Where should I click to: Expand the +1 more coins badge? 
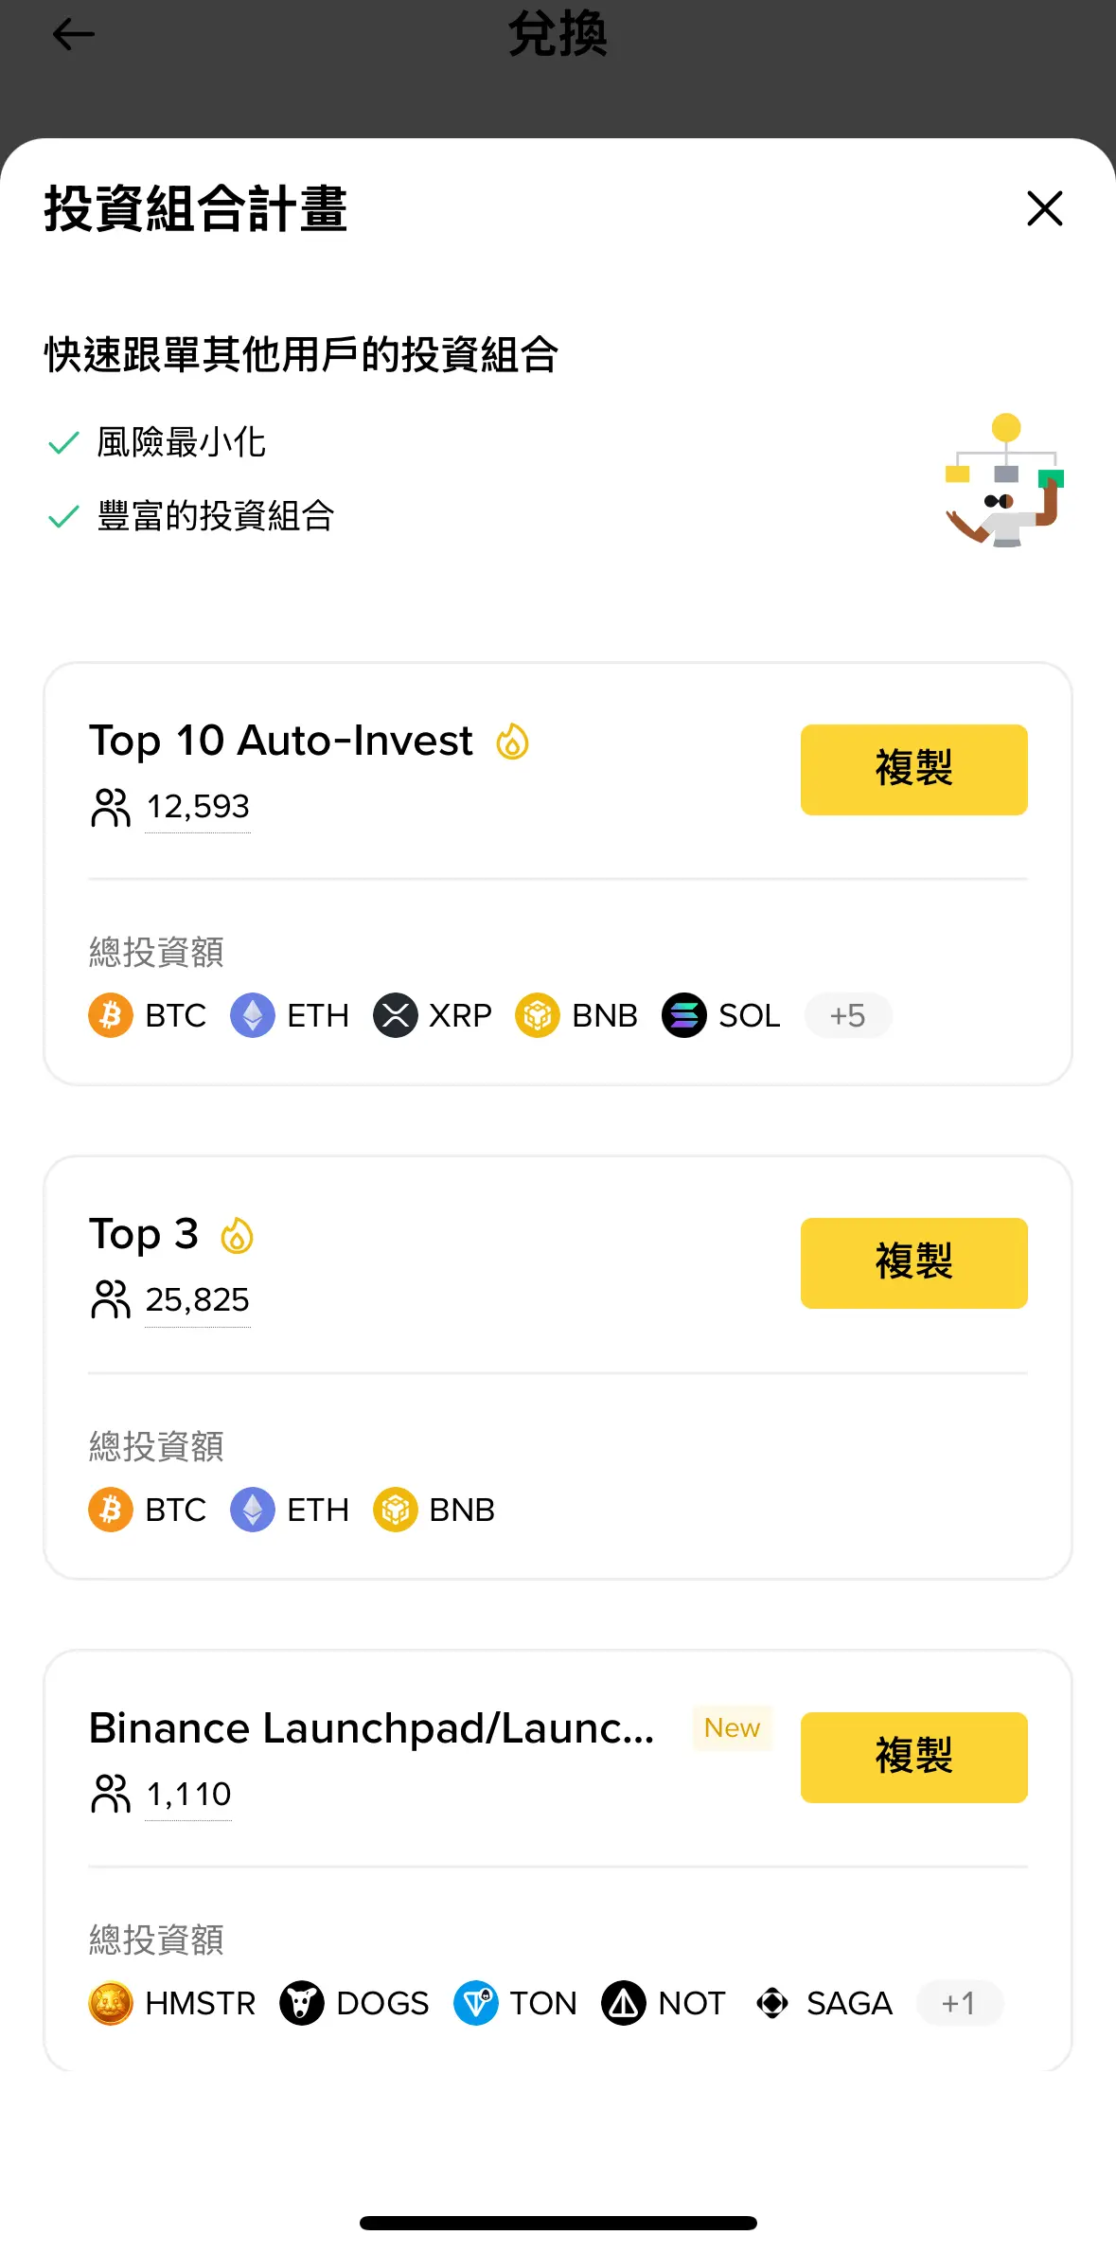(x=958, y=2003)
